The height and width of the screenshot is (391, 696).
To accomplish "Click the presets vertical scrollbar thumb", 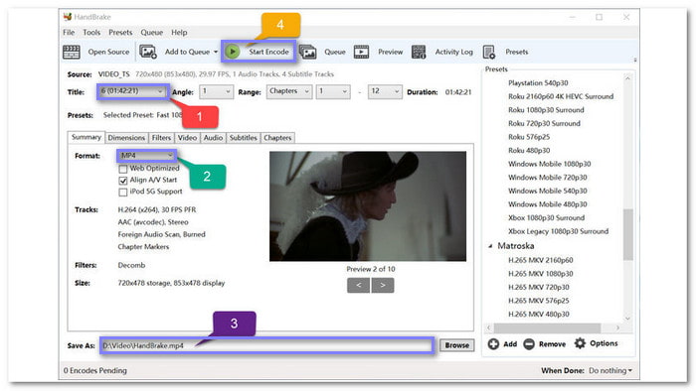I will click(627, 234).
